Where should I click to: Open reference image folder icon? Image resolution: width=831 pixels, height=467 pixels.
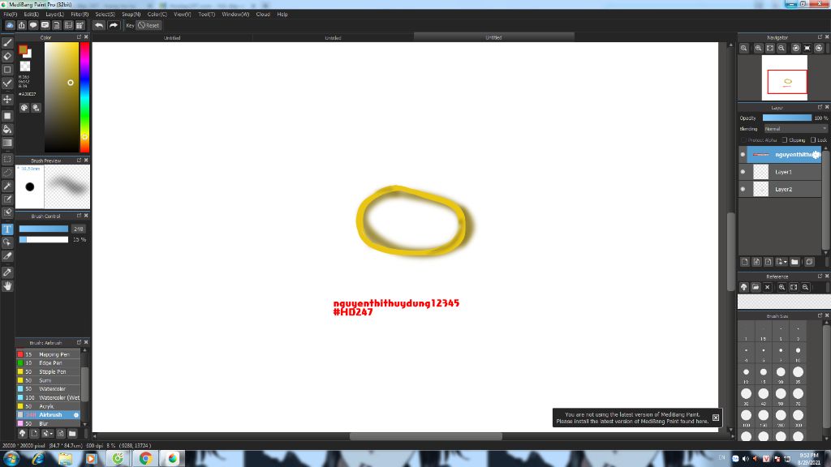756,288
